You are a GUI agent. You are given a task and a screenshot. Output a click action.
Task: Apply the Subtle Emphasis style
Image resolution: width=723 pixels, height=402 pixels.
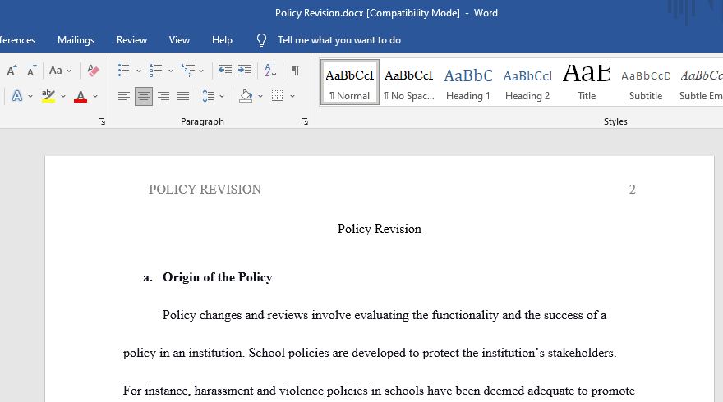pos(700,82)
